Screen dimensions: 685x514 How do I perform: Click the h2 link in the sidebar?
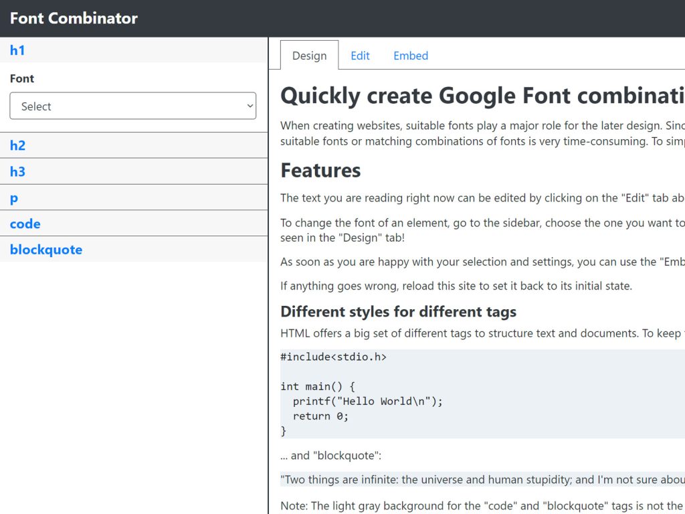[x=17, y=145]
